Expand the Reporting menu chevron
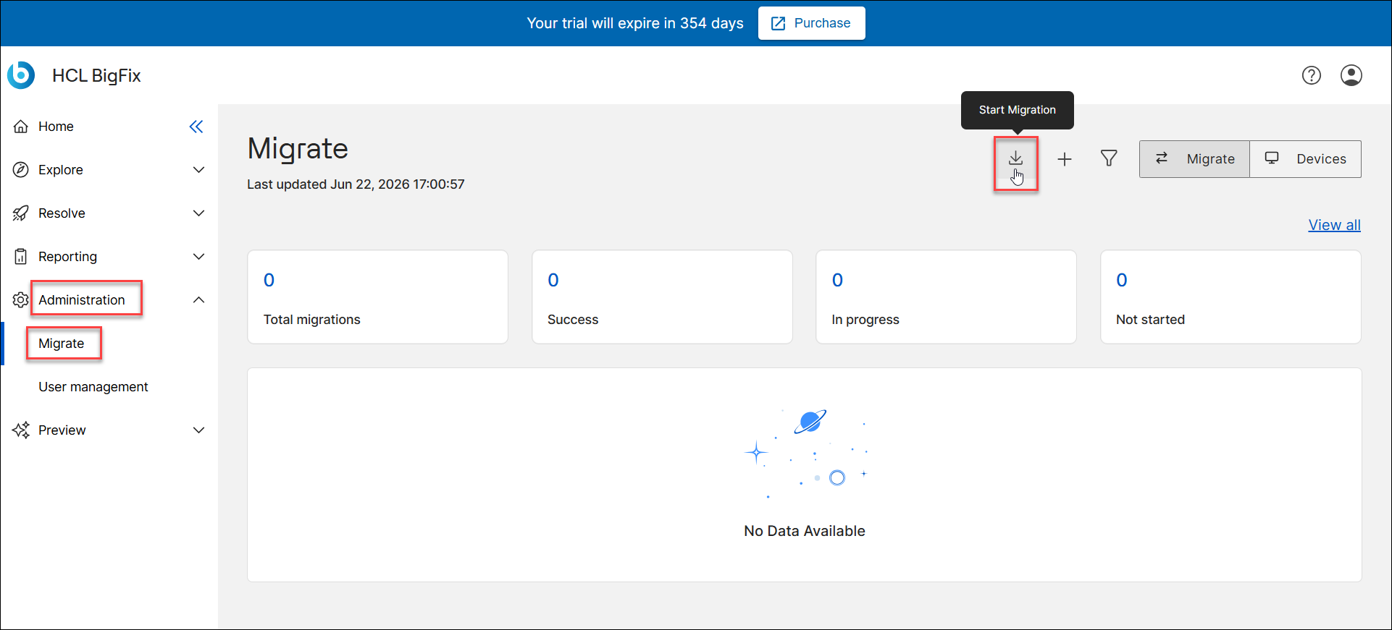1392x630 pixels. pos(198,257)
